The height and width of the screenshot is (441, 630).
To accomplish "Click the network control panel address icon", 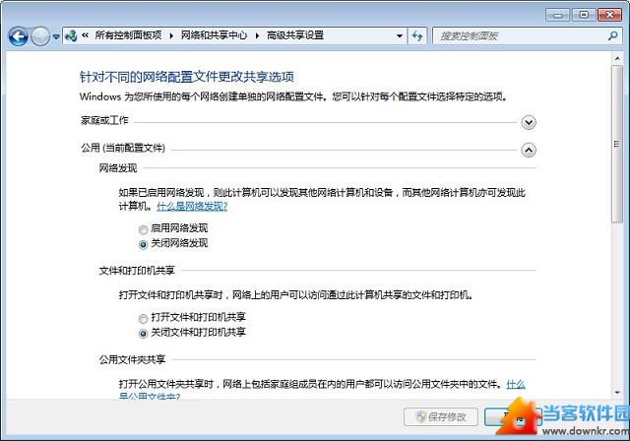I will point(71,35).
